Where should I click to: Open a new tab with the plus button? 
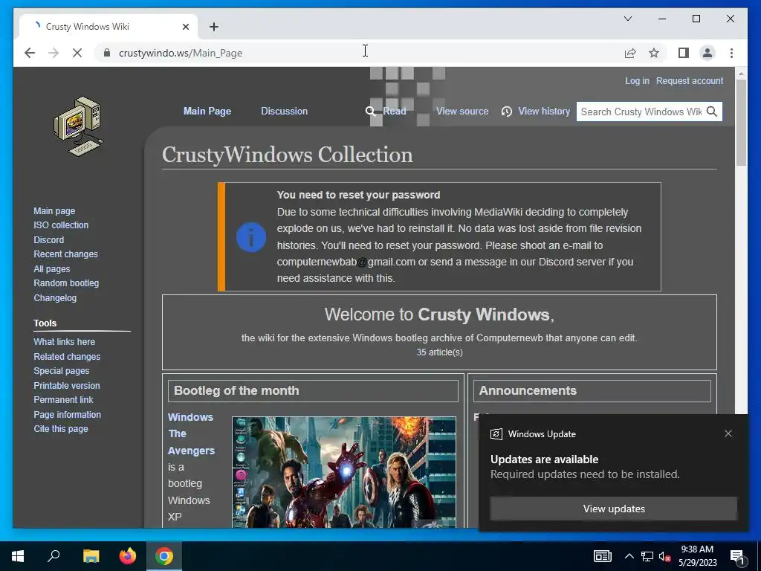tap(214, 27)
